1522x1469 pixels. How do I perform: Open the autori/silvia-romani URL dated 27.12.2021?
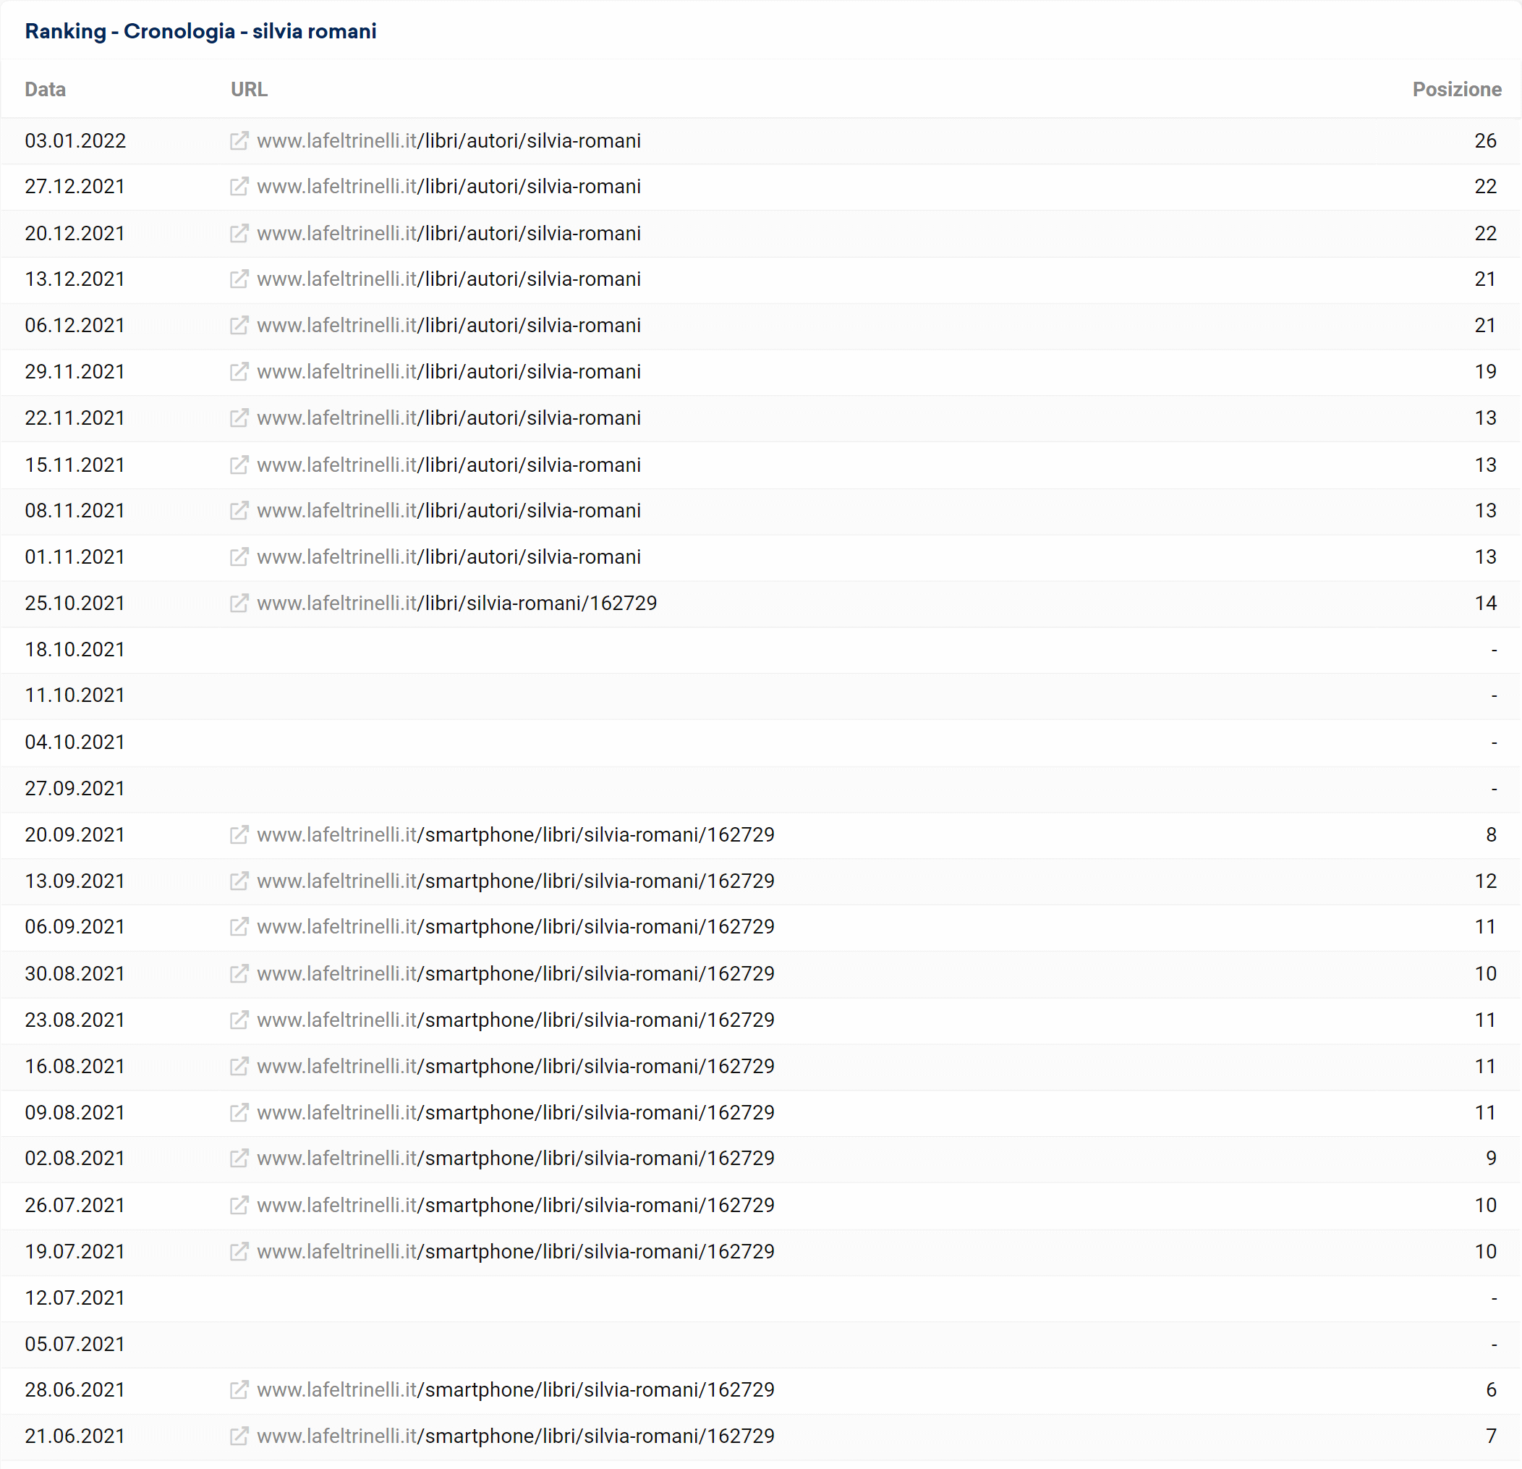pos(448,187)
